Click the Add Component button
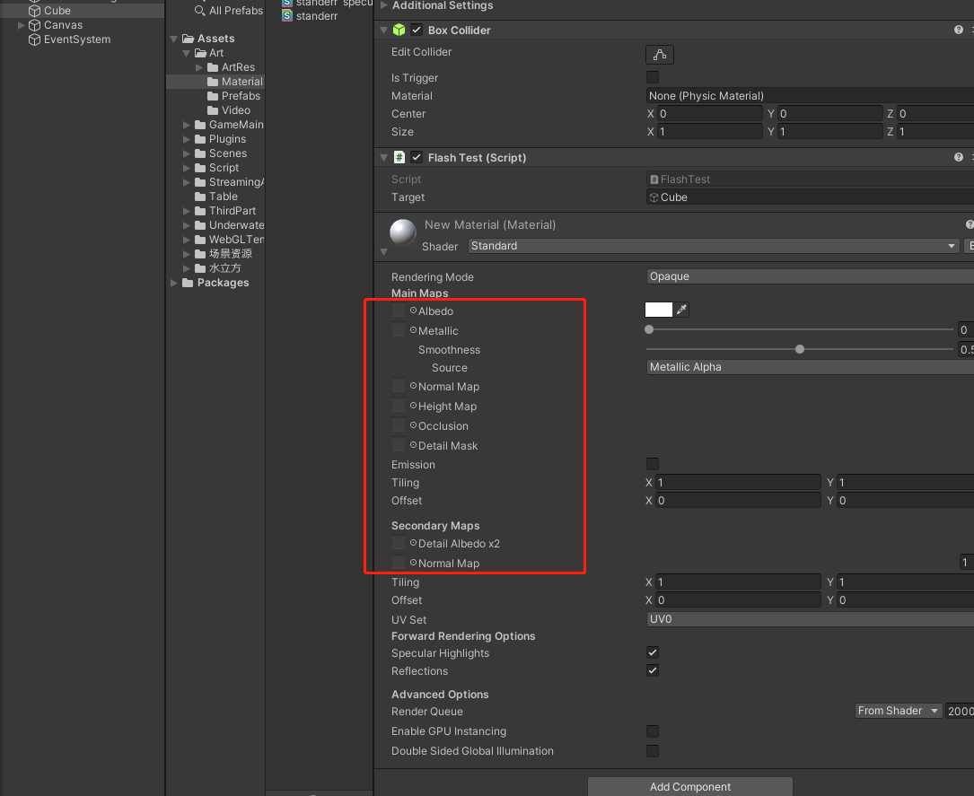Viewport: 974px width, 796px height. click(689, 786)
